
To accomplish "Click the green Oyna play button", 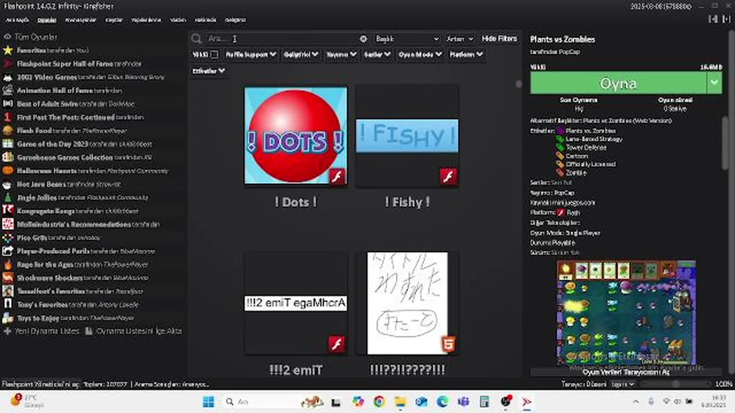I will point(618,83).
